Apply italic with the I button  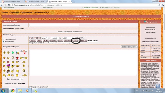(35, 38)
